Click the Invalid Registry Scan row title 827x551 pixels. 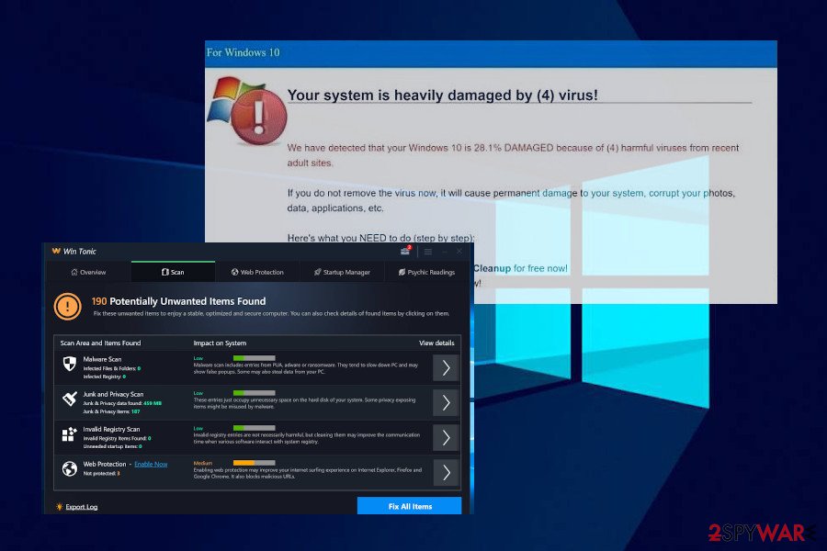111,429
